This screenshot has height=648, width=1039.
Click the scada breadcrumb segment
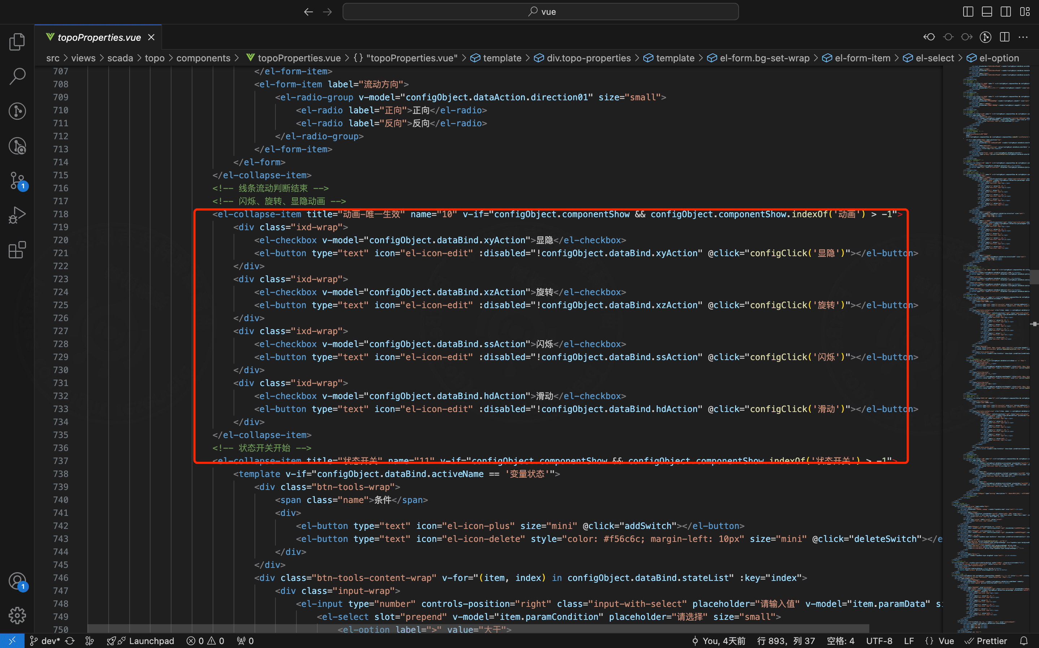pyautogui.click(x=120, y=58)
